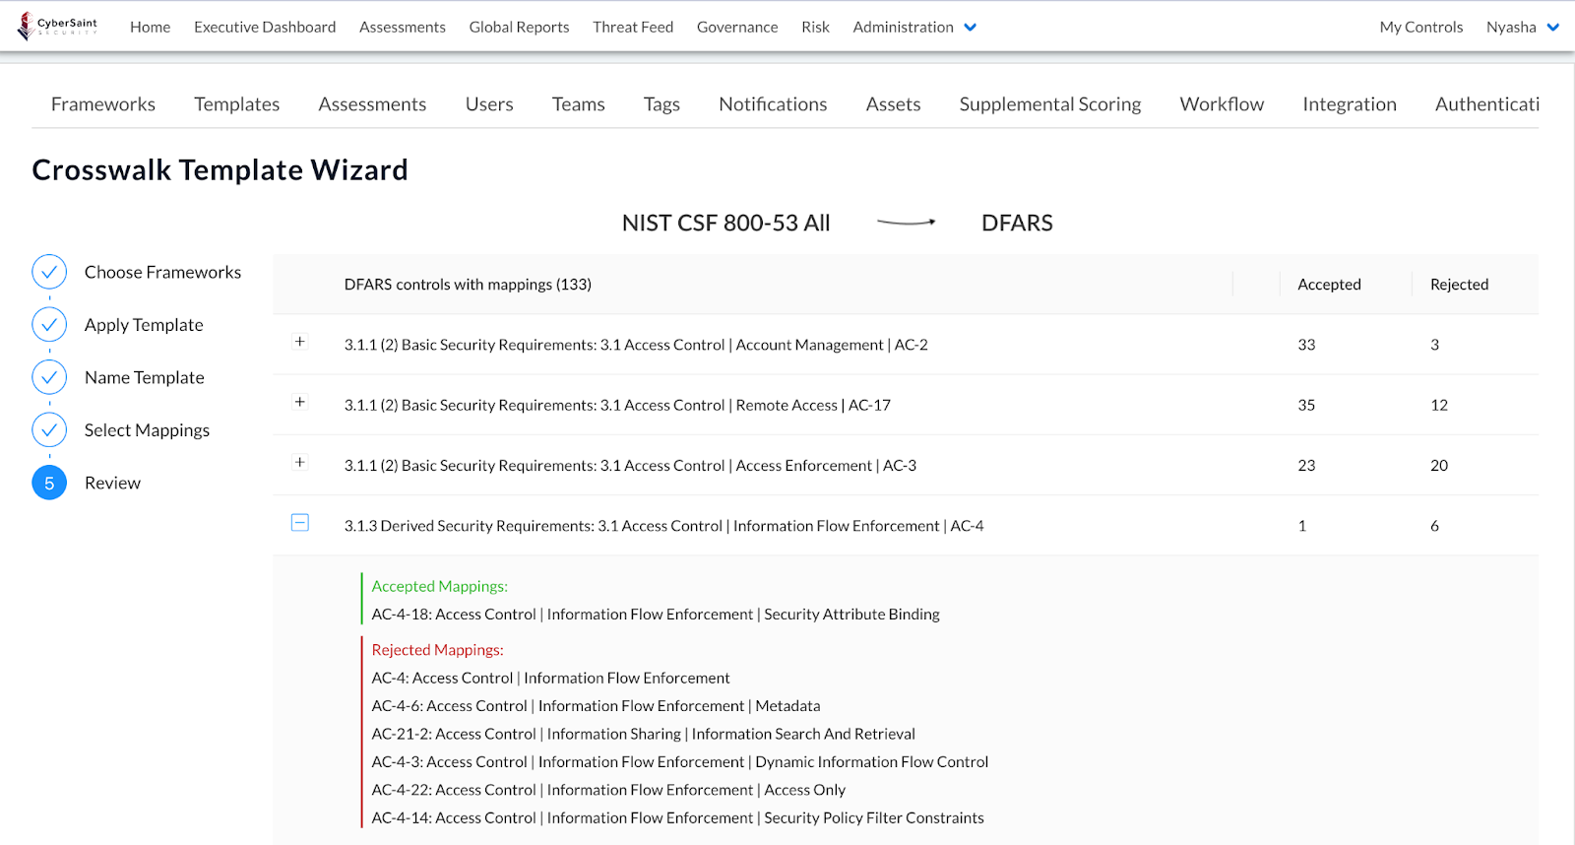1575x845 pixels.
Task: Click the Choose Frameworks step checkmark circle
Action: (x=49, y=272)
